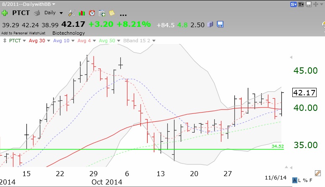Click the small up arrow at the bottom of the price scale
Image resolution: width=325 pixels, height=187 pixels.
(x=286, y=167)
